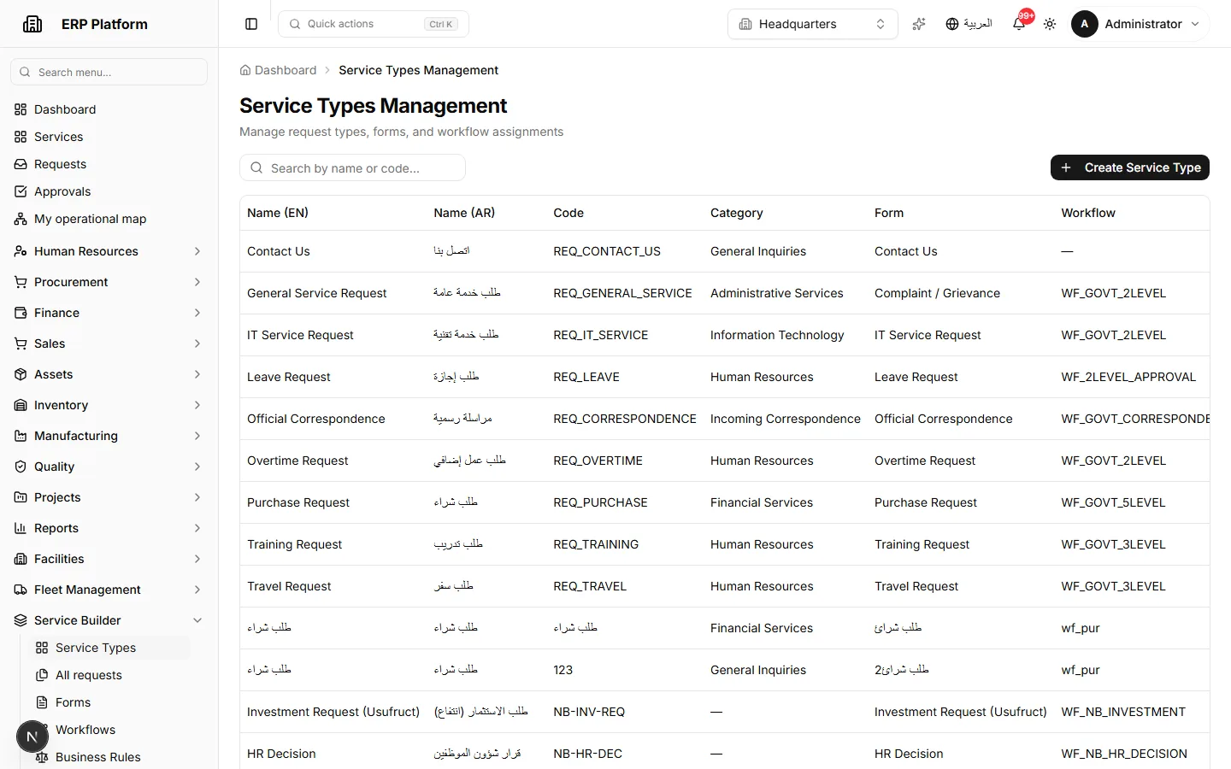The height and width of the screenshot is (769, 1231).
Task: Click the Search by name or code field
Action: pos(352,167)
